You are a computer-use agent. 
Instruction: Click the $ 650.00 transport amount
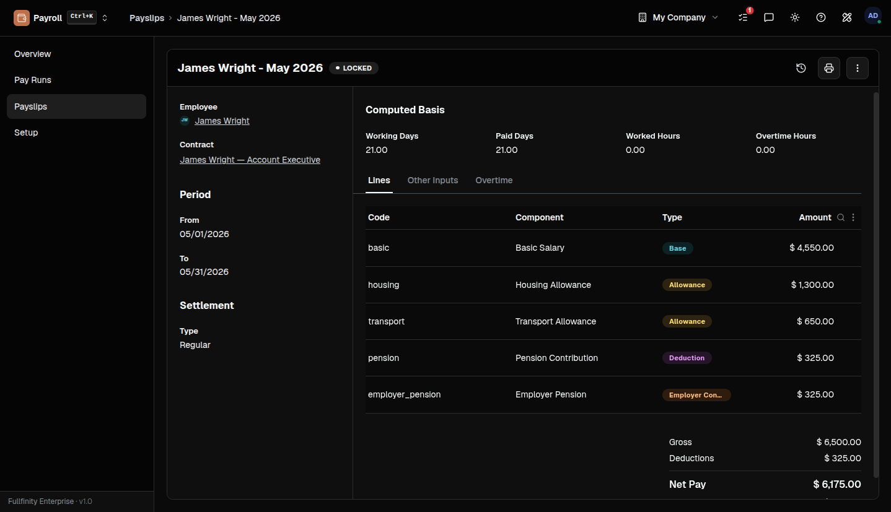coord(815,321)
